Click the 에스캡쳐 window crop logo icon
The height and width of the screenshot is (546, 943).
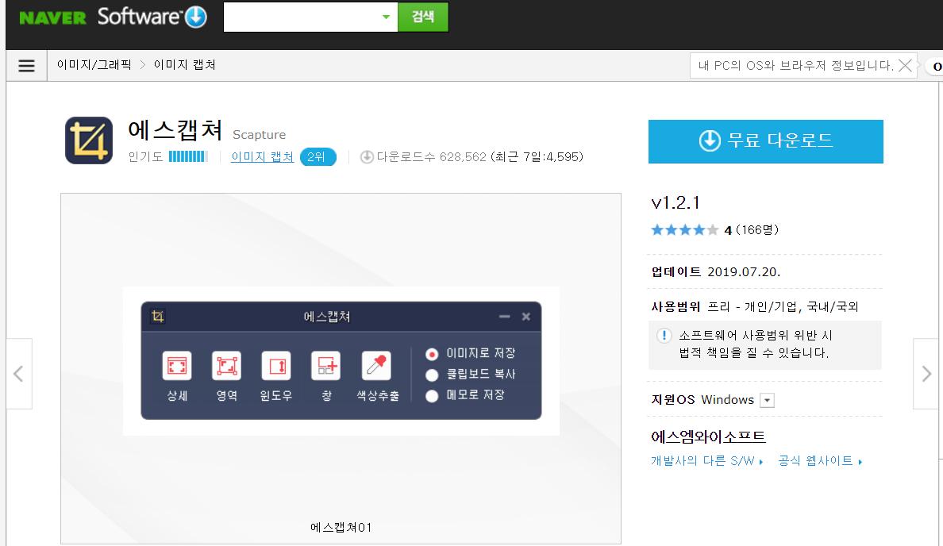(158, 317)
